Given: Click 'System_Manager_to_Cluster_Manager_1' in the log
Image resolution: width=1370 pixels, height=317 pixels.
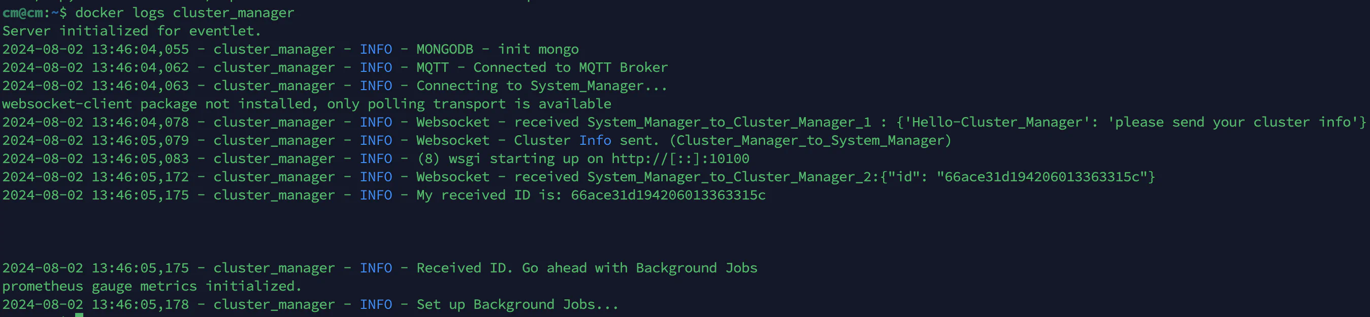Looking at the screenshot, I should (729, 123).
